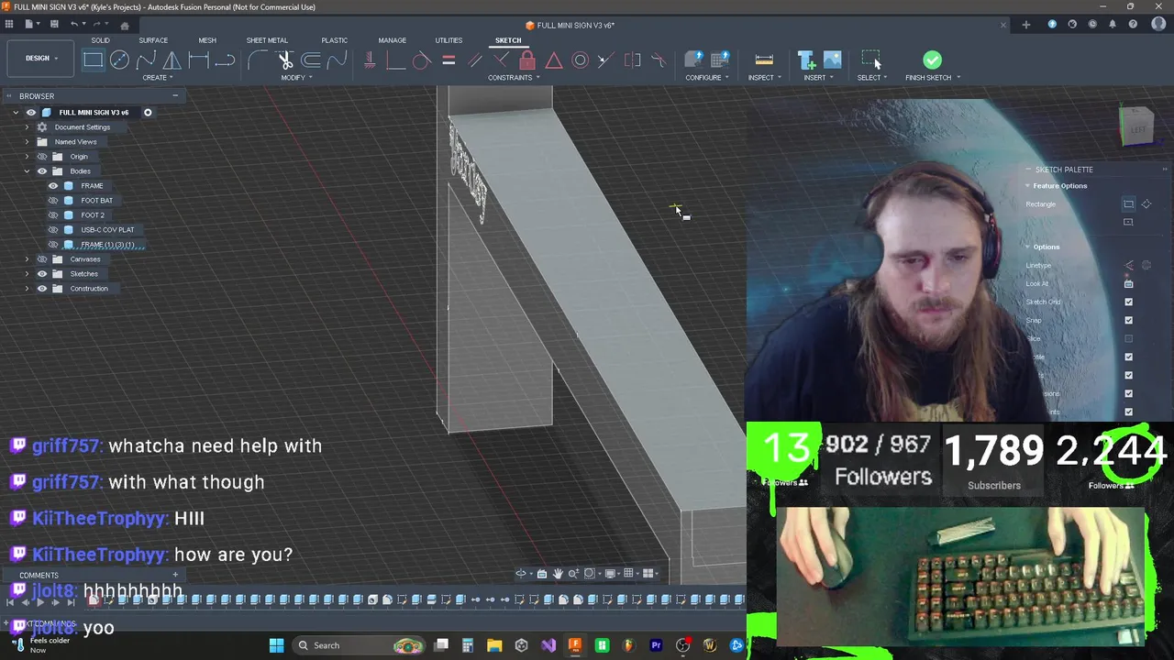The height and width of the screenshot is (660, 1174).
Task: Expand the Sketches folder
Action: 27,274
